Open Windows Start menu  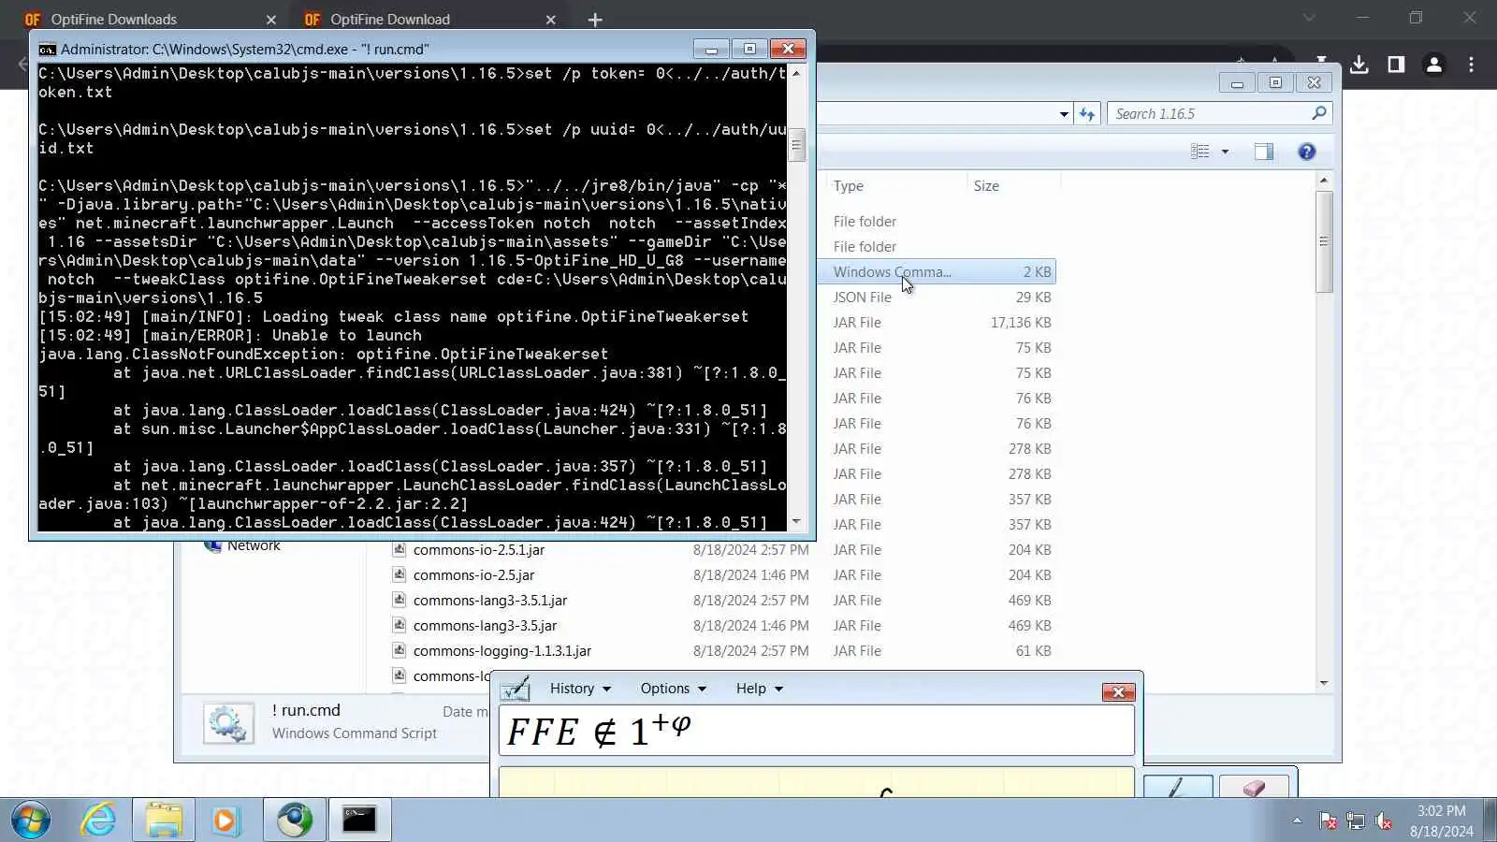[x=30, y=820]
